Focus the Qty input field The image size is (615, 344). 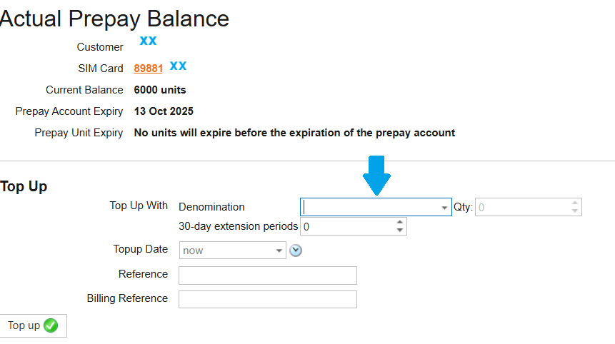(521, 207)
